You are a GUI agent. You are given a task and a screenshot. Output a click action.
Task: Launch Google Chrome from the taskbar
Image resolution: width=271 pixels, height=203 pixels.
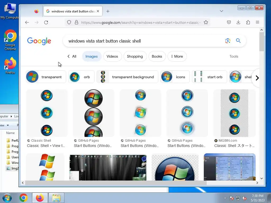tap(24, 198)
